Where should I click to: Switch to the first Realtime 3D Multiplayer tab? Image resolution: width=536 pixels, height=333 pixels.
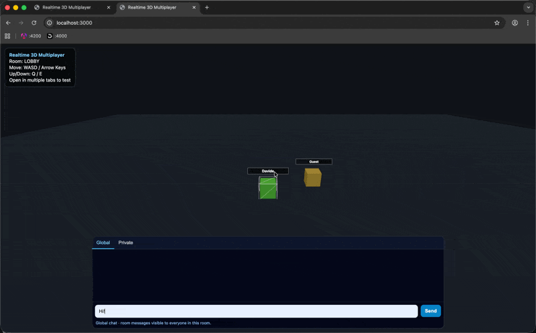[66, 7]
